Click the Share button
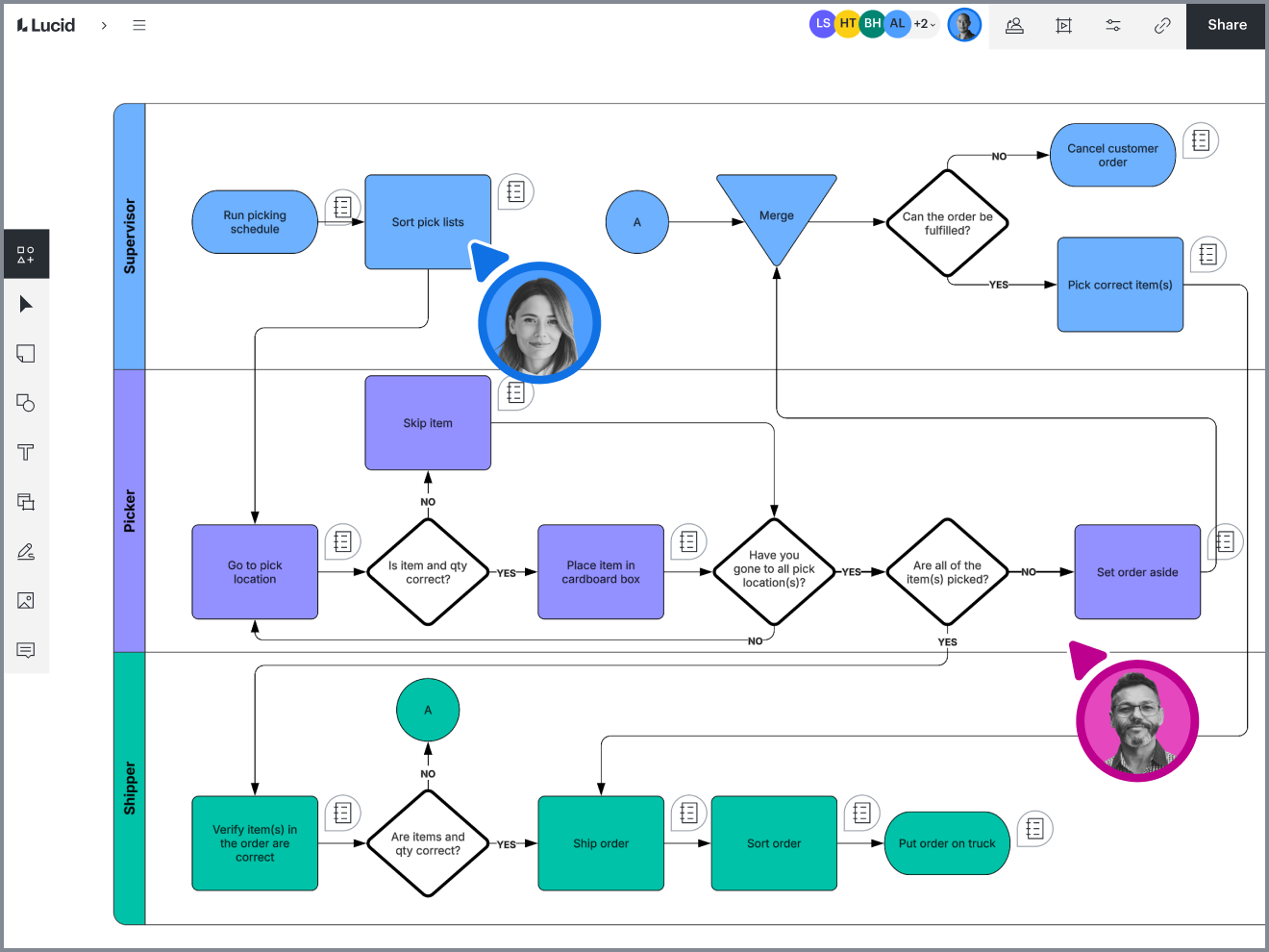Viewport: 1269px width, 952px height. [x=1227, y=25]
